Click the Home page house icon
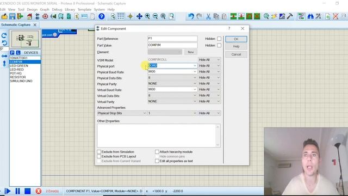The image size is (348, 196). pyautogui.click(x=29, y=16)
